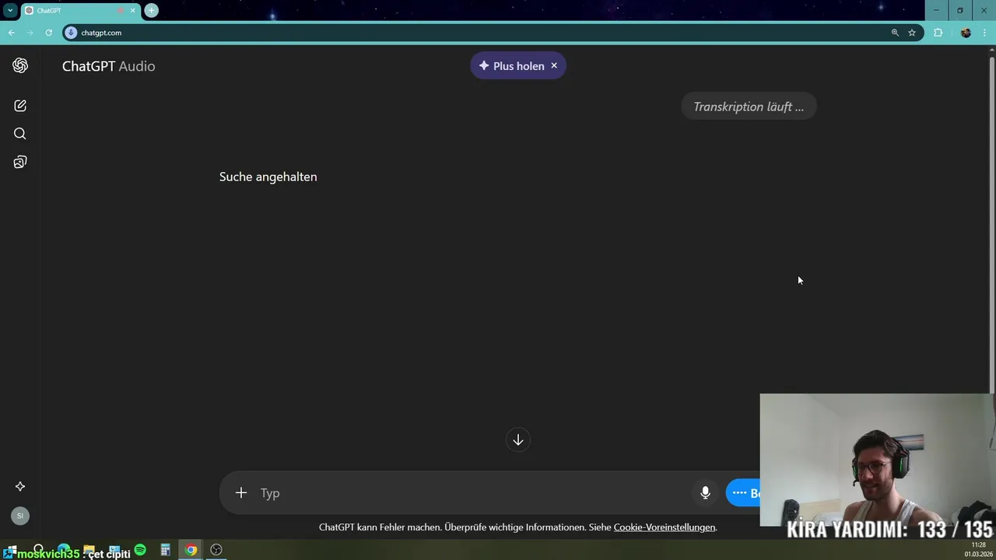The height and width of the screenshot is (560, 996).
Task: Click the blue voice end button
Action: (743, 493)
